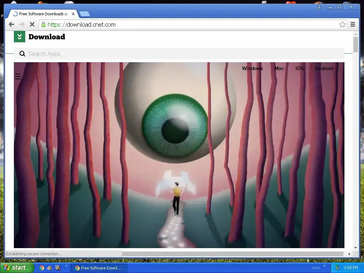Open the Windows Start menu
The width and height of the screenshot is (364, 273).
[x=17, y=268]
